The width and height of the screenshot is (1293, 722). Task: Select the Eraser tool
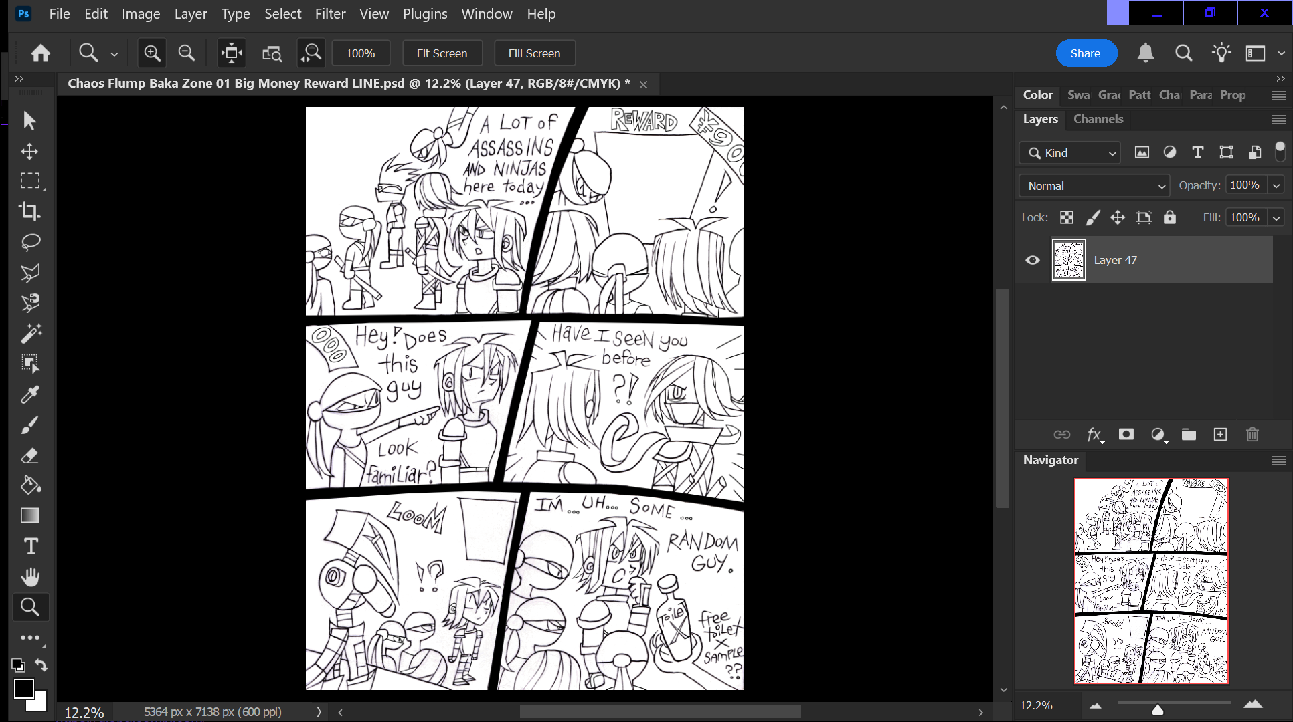point(30,456)
